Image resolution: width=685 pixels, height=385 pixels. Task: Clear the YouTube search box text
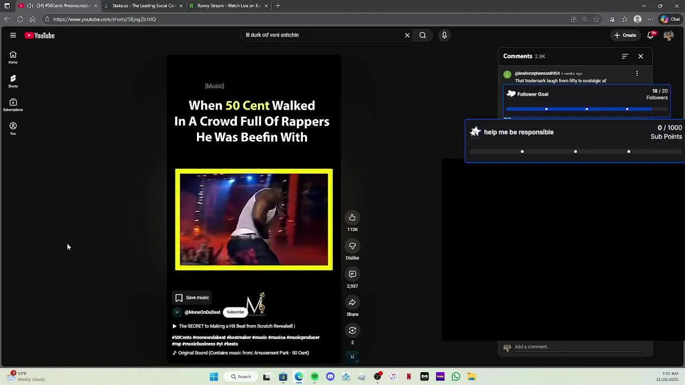(x=407, y=35)
